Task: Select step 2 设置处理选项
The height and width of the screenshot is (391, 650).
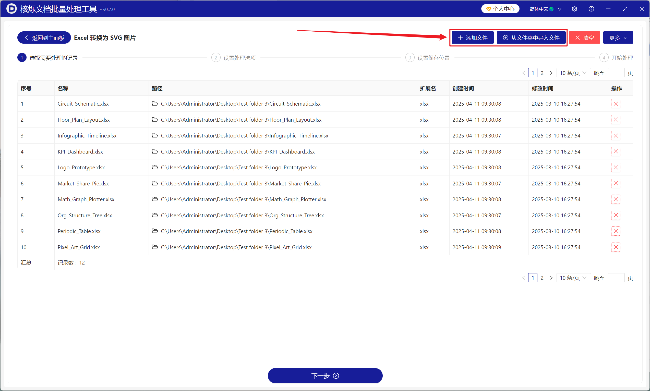Action: point(233,58)
